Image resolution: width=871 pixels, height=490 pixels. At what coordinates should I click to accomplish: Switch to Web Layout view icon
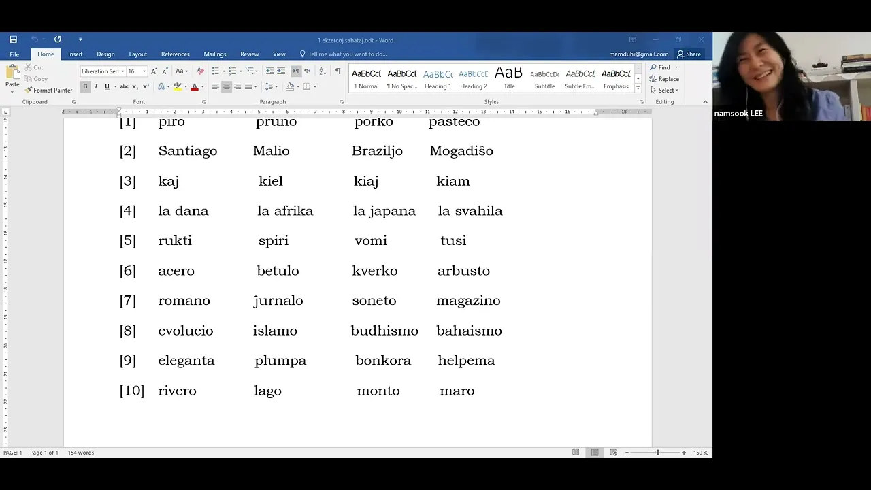[613, 453]
